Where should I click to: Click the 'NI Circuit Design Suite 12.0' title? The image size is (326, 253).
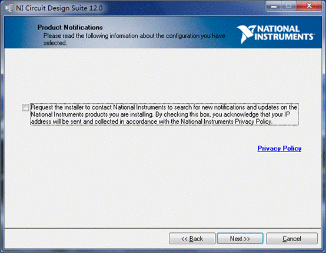[x=59, y=8]
